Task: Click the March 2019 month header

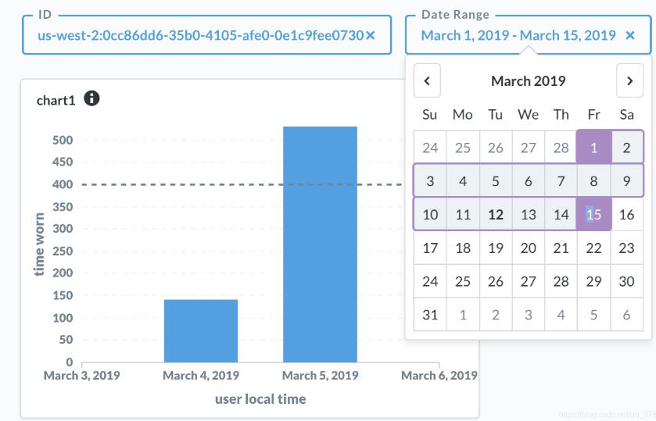Action: pyautogui.click(x=528, y=80)
